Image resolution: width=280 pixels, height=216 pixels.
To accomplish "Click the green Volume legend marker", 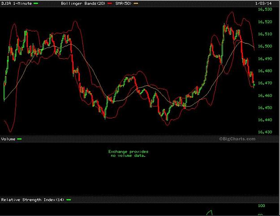I will 19,139.
